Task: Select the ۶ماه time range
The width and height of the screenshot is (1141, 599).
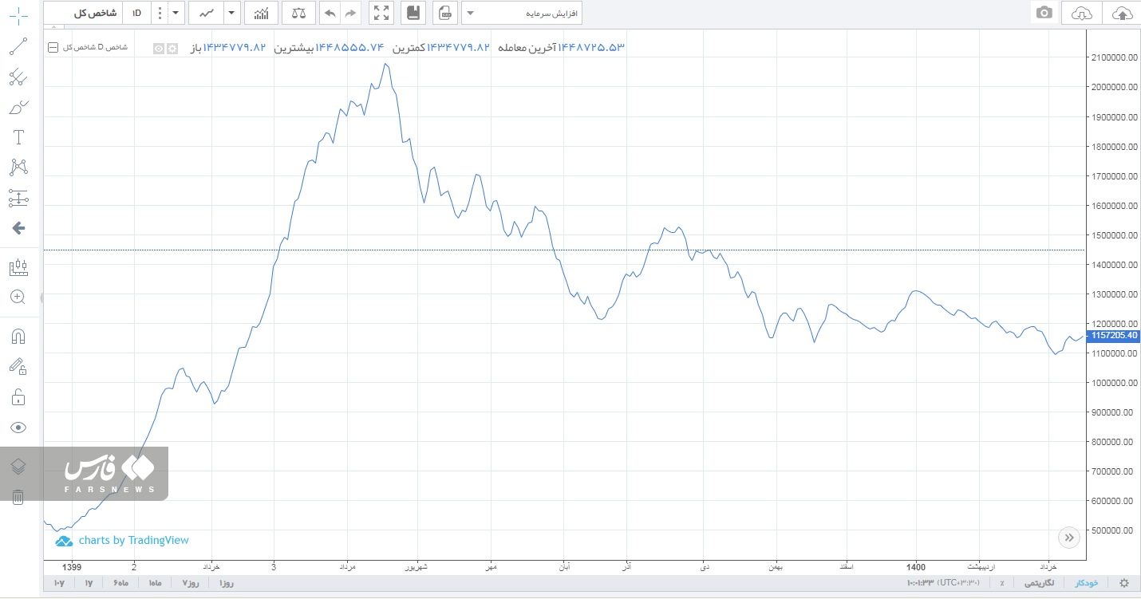Action: click(120, 583)
